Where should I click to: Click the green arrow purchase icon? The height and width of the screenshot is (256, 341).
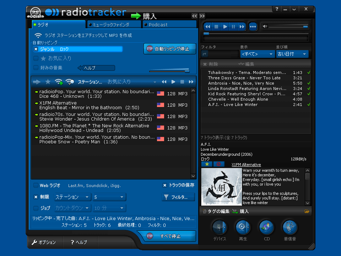[136, 16]
